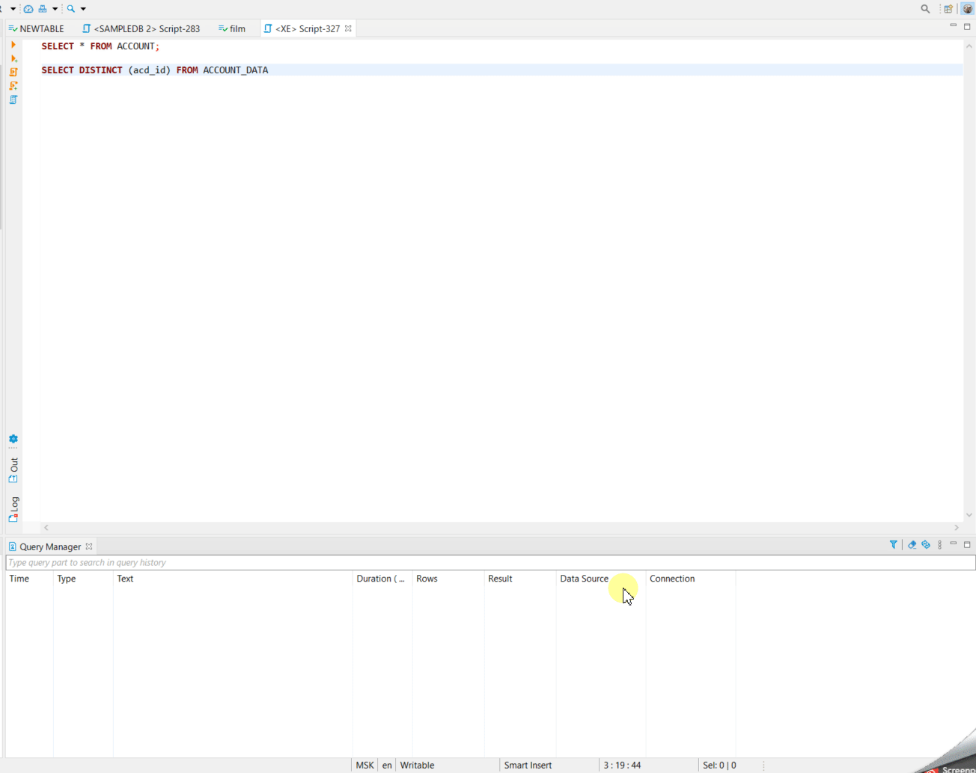
Task: Filter the query history list
Action: [x=894, y=544]
